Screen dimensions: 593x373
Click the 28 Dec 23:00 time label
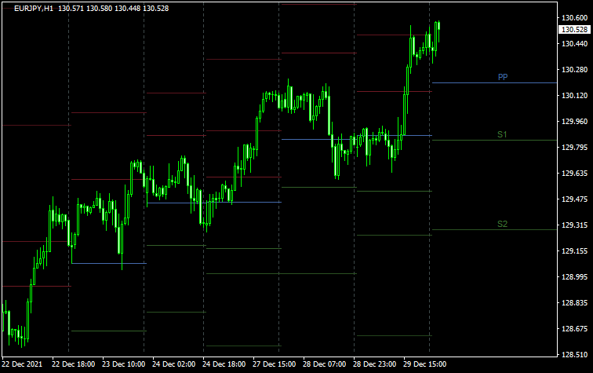point(375,365)
